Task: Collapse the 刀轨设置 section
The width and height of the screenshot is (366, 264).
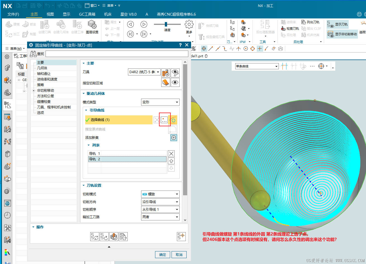Action: [x=84, y=185]
